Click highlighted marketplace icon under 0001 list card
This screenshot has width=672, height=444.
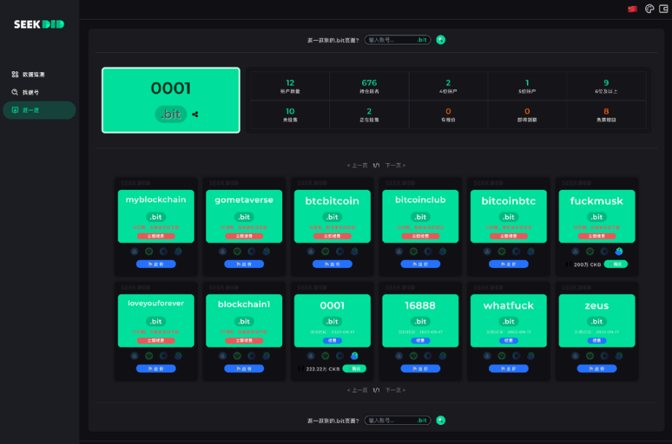(354, 356)
